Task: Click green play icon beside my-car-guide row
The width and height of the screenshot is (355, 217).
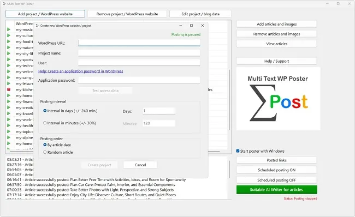Action: tap(9, 77)
